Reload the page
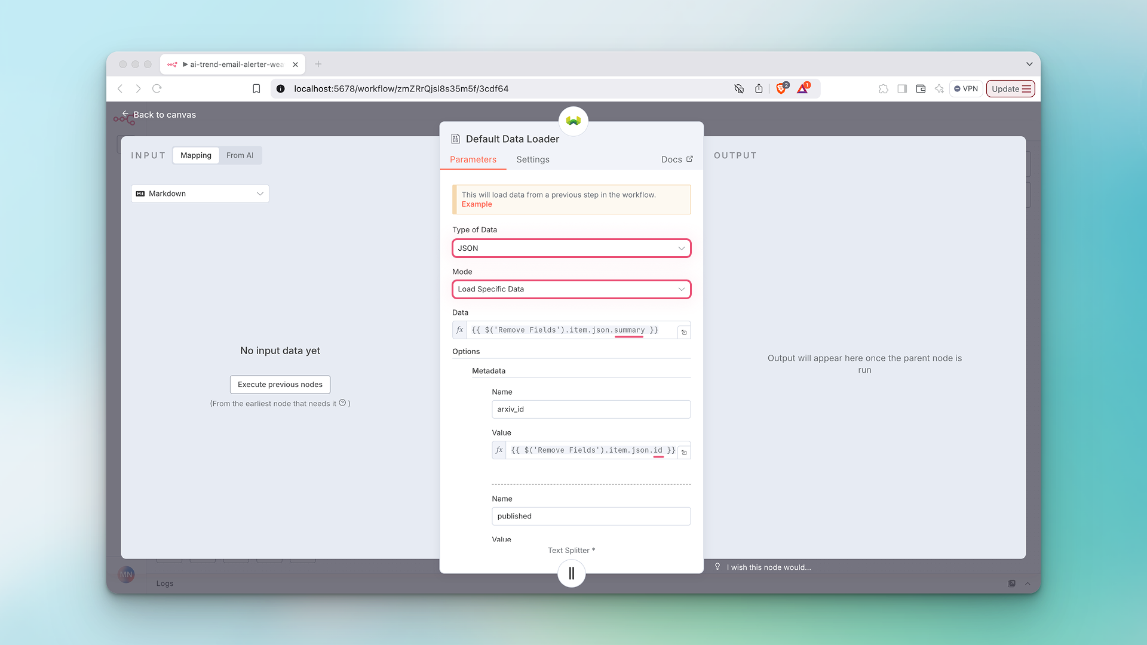 click(x=157, y=88)
